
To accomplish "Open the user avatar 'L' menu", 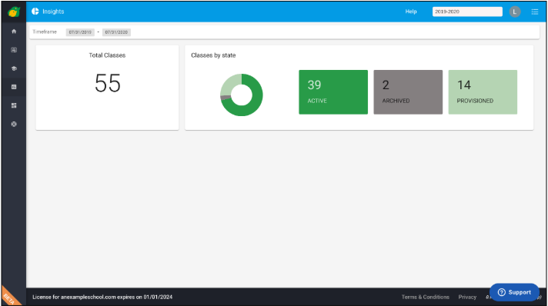I will pyautogui.click(x=515, y=12).
